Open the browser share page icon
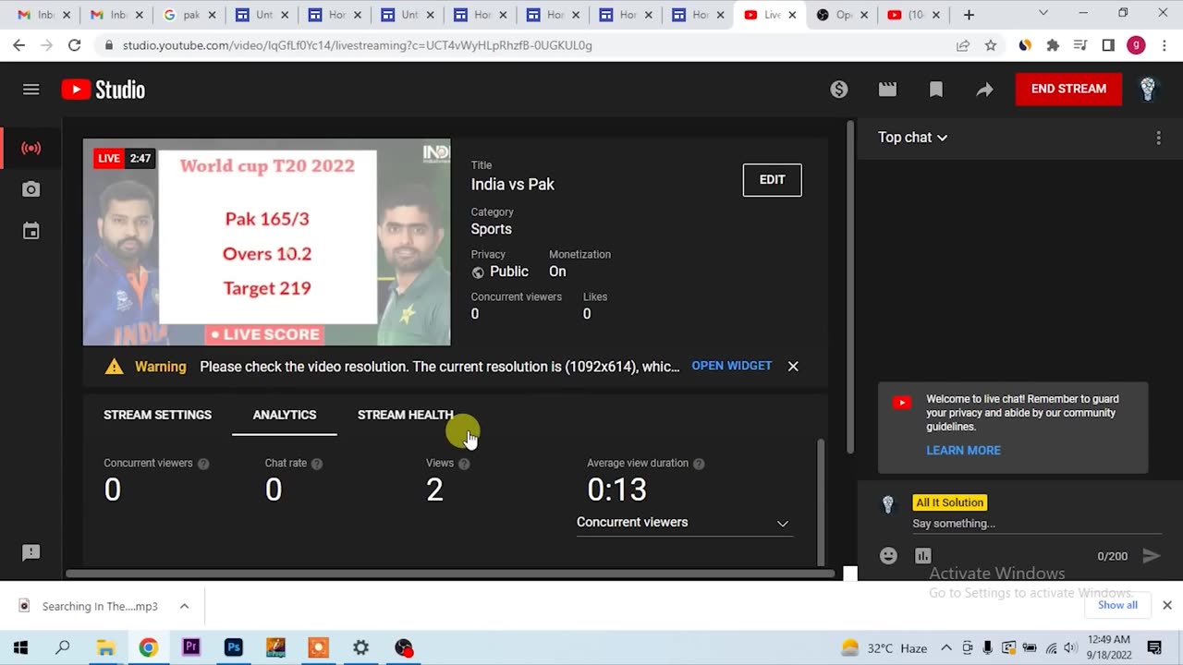This screenshot has height=665, width=1183. [x=963, y=45]
